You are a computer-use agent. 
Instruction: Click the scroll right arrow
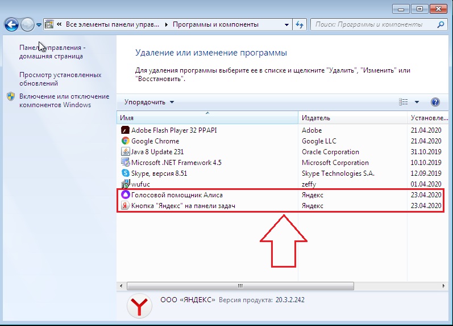(x=443, y=286)
